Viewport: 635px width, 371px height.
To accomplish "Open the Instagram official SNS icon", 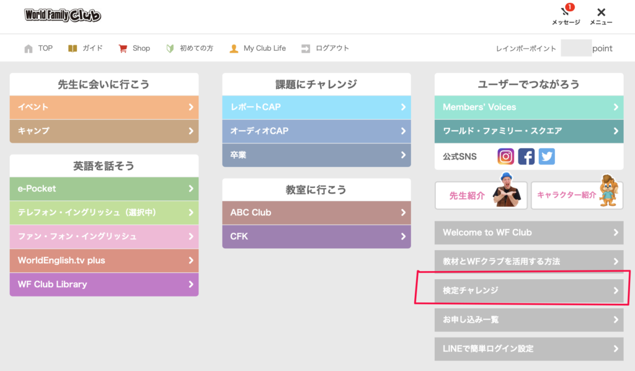I will tap(505, 156).
